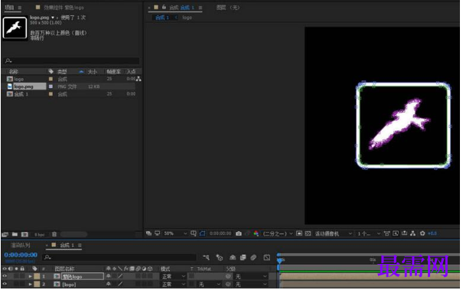This screenshot has height=290, width=463.
Task: Toggle frame blending icon in timeline
Action: coord(243,258)
